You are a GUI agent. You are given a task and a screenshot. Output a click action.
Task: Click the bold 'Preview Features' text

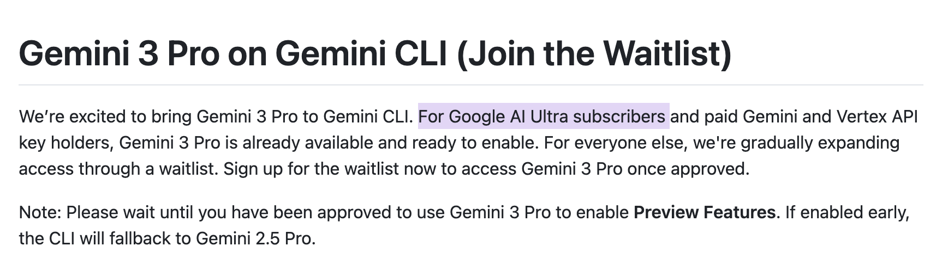point(704,212)
